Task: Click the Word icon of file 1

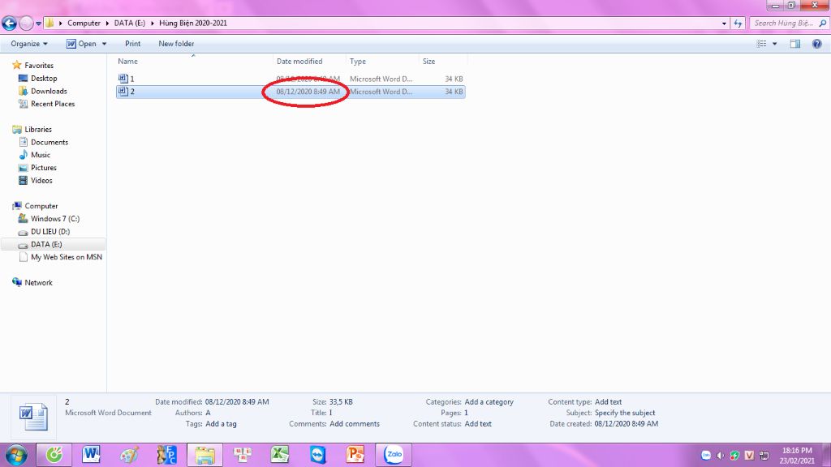Action: pyautogui.click(x=123, y=79)
